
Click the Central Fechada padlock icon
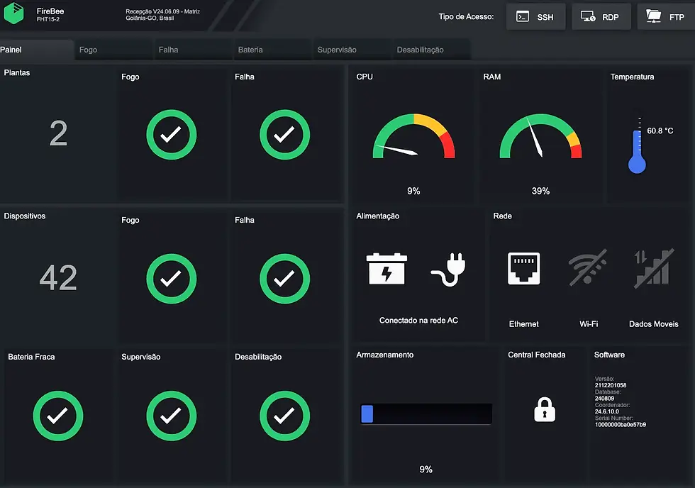point(545,409)
